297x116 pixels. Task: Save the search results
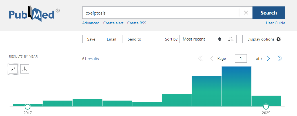pos(91,39)
